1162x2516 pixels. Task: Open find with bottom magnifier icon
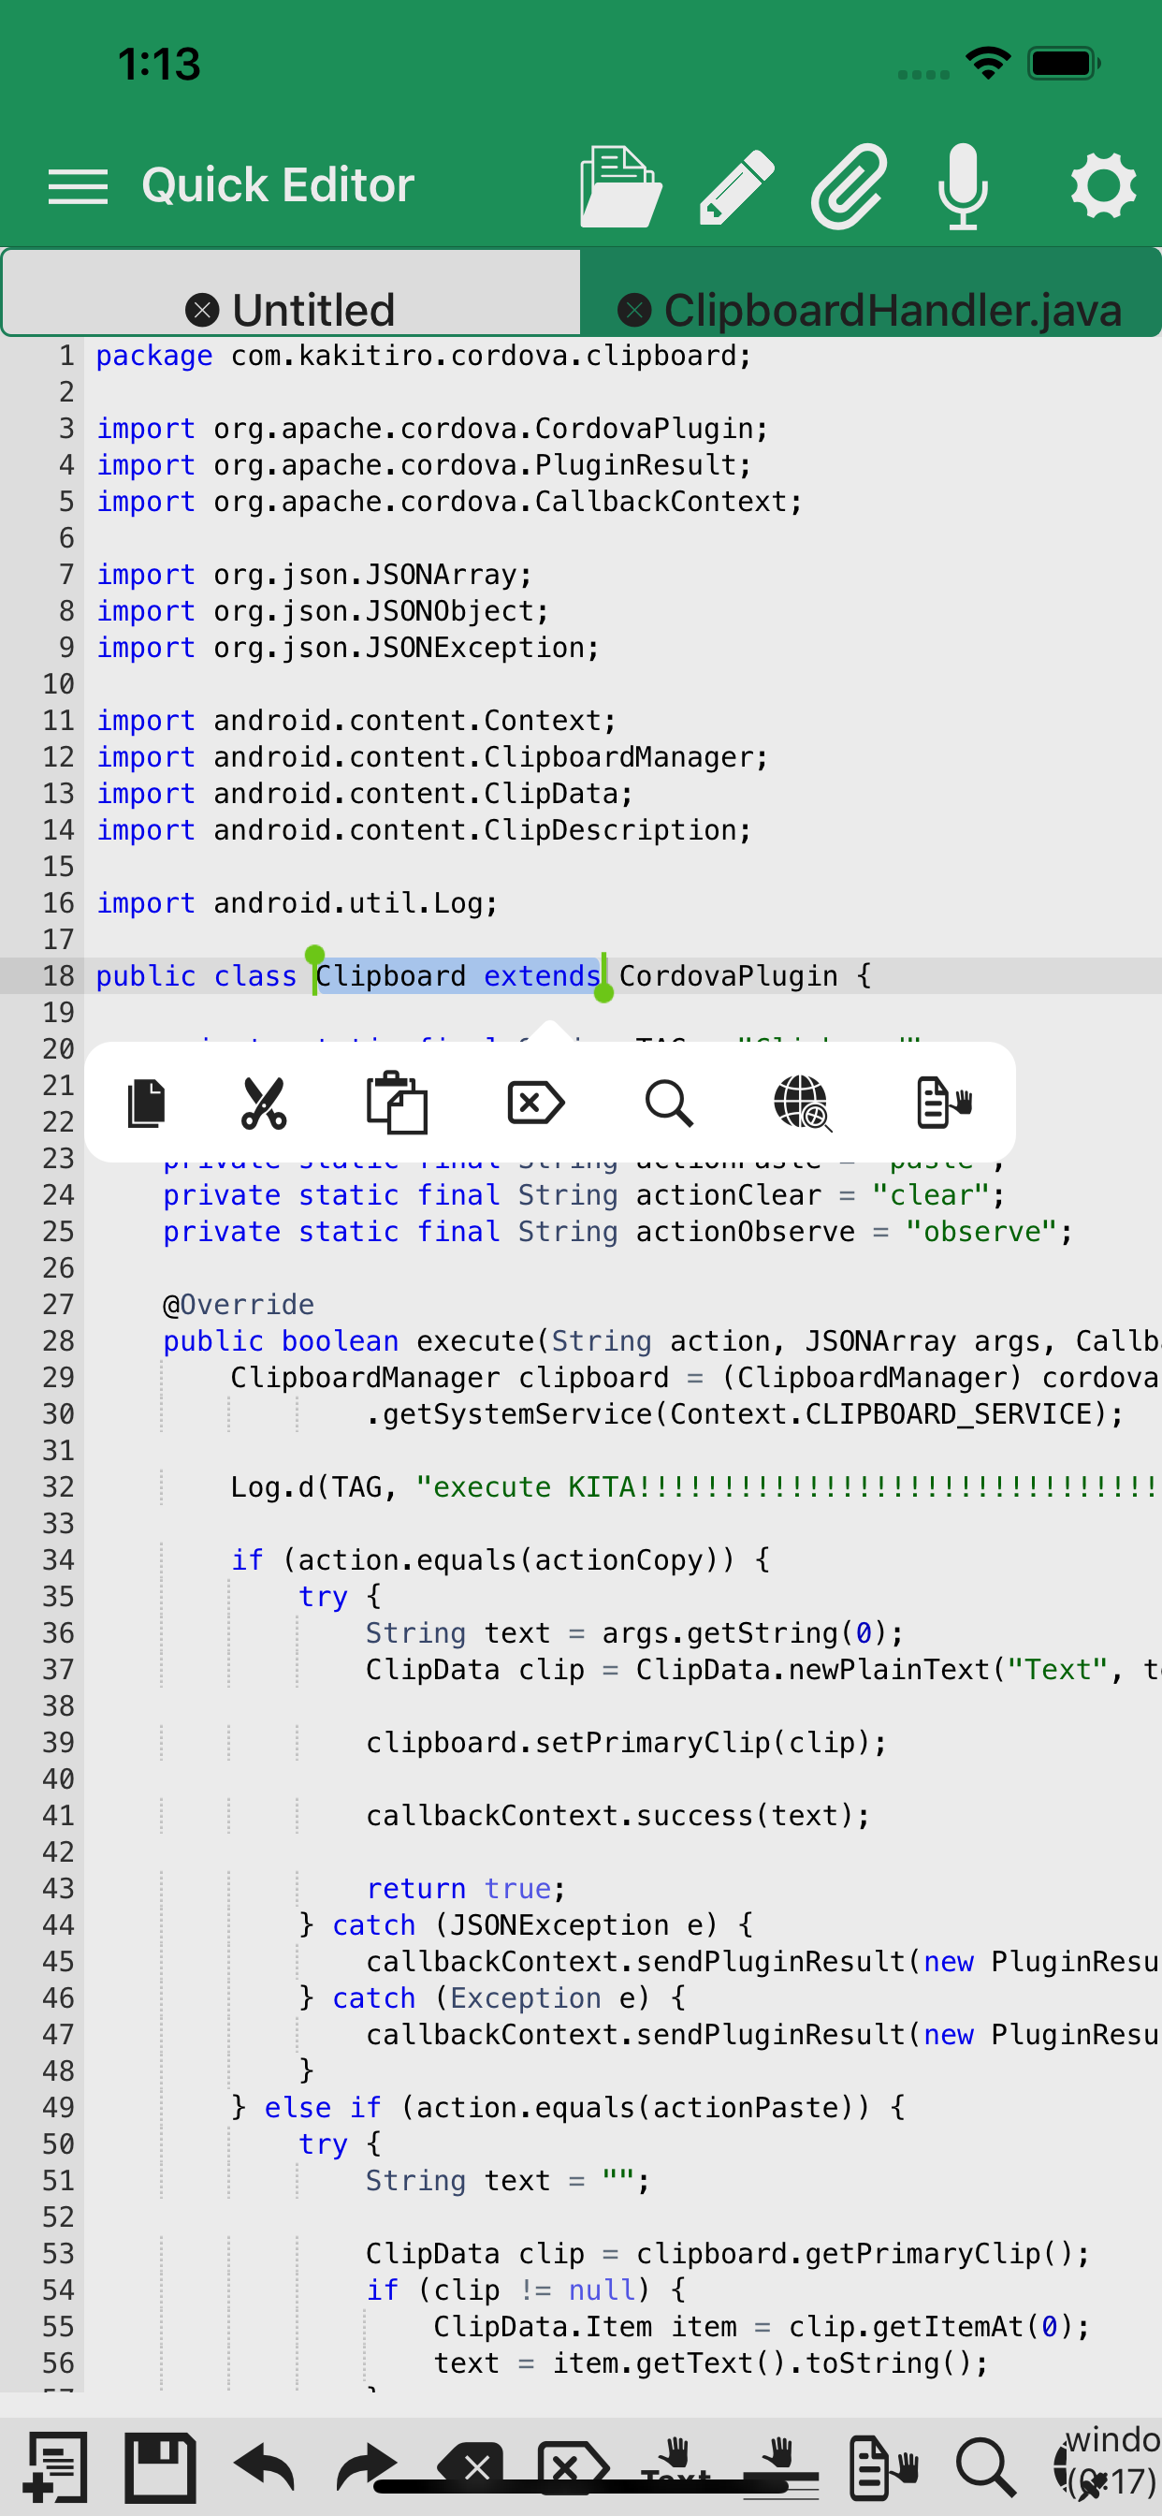click(986, 2466)
